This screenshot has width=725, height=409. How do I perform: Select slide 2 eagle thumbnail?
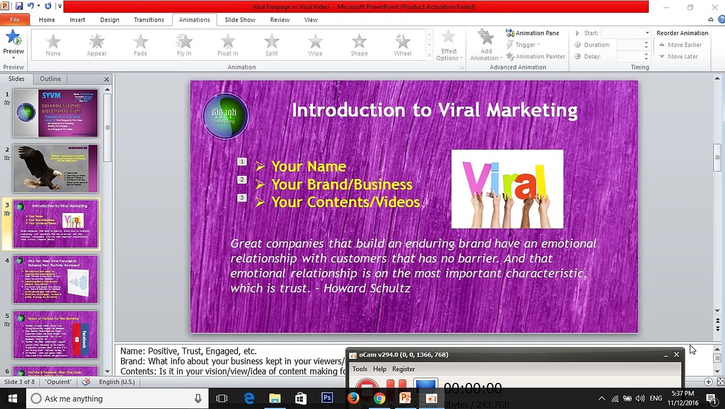pyautogui.click(x=56, y=168)
